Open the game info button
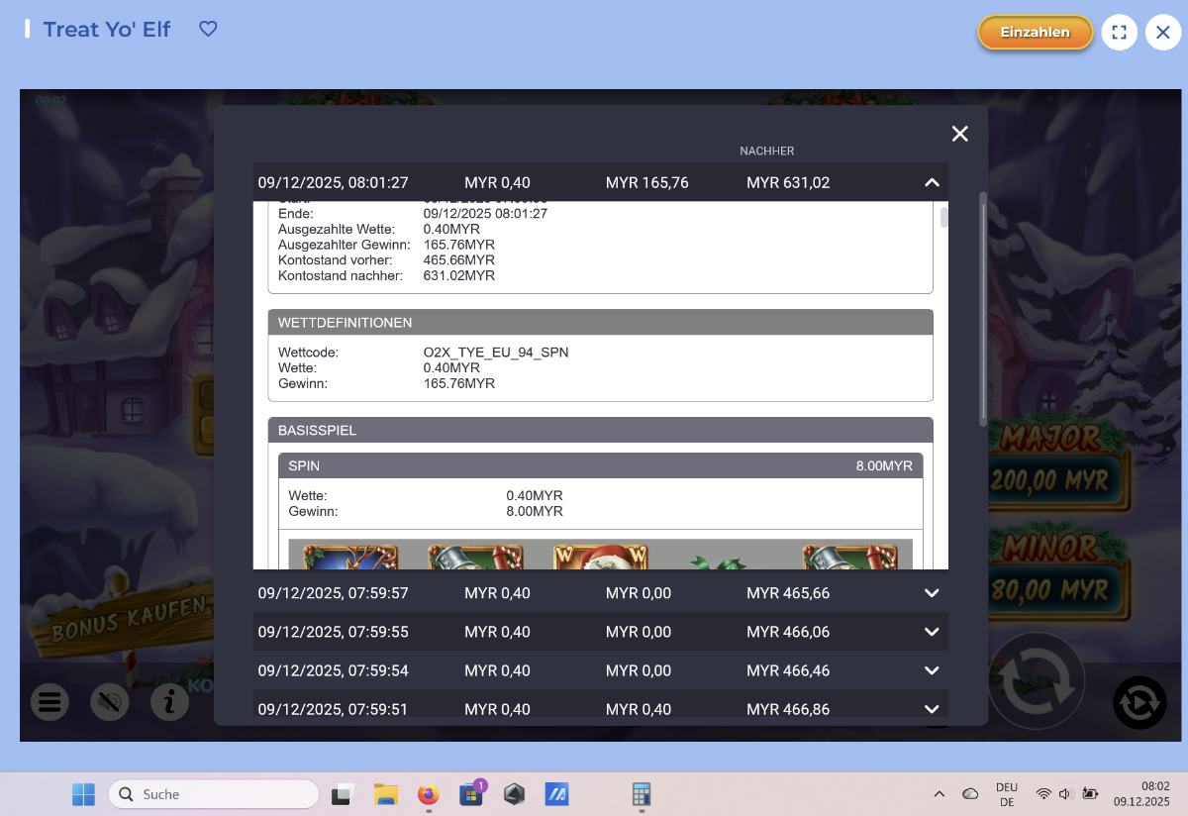The height and width of the screenshot is (816, 1188). pos(169,702)
